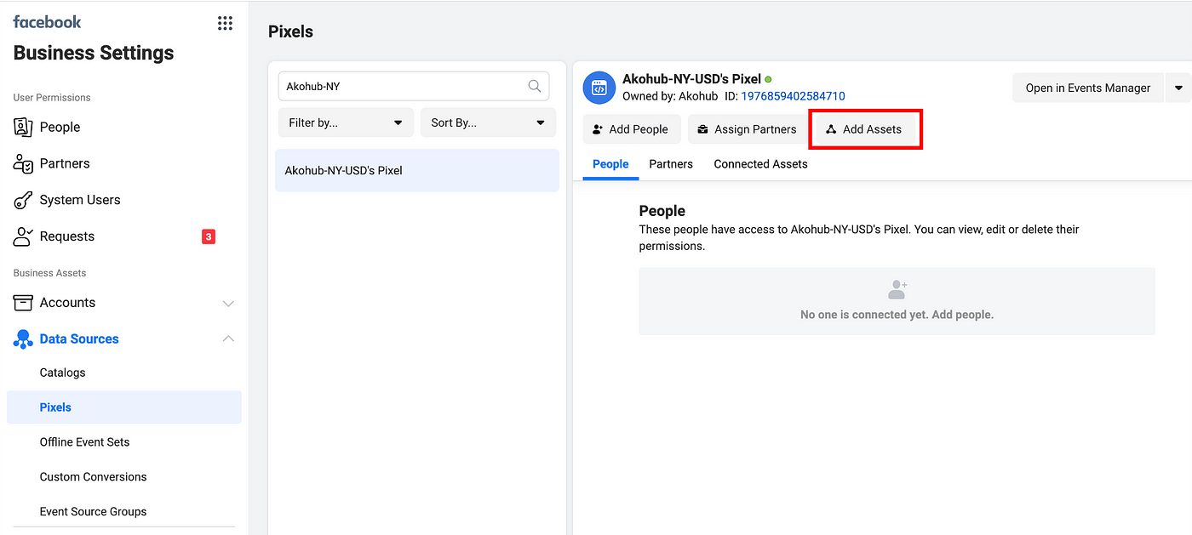
Task: Click the red 3 requests badge
Action: [209, 236]
